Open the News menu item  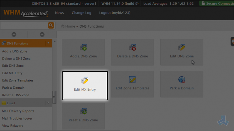point(59,13)
